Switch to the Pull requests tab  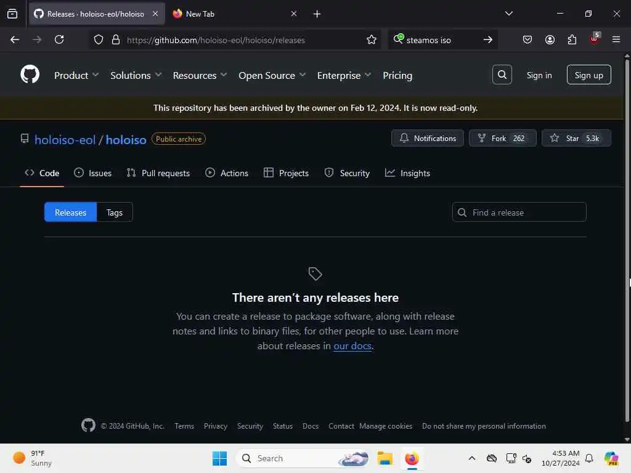click(x=158, y=173)
